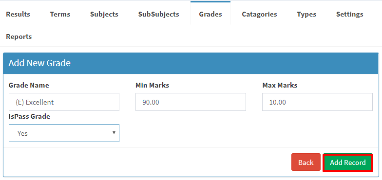
Task: Click the Add New Grade panel header
Action: 191,63
